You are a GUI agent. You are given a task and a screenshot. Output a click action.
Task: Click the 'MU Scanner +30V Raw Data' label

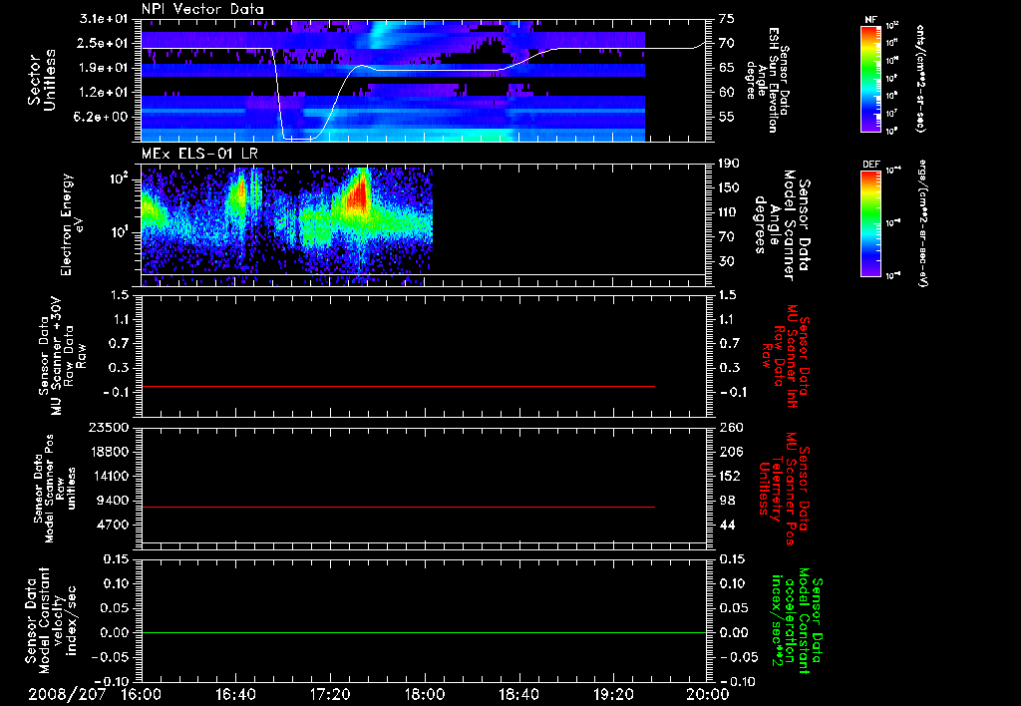62,356
